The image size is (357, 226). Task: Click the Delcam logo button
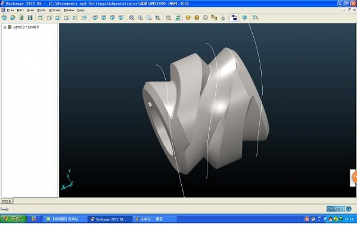point(339,209)
